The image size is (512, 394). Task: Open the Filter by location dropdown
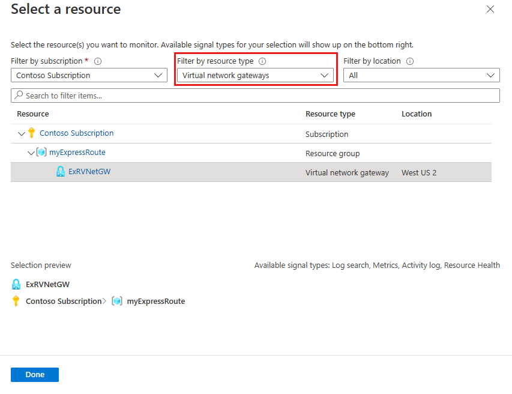pos(421,76)
